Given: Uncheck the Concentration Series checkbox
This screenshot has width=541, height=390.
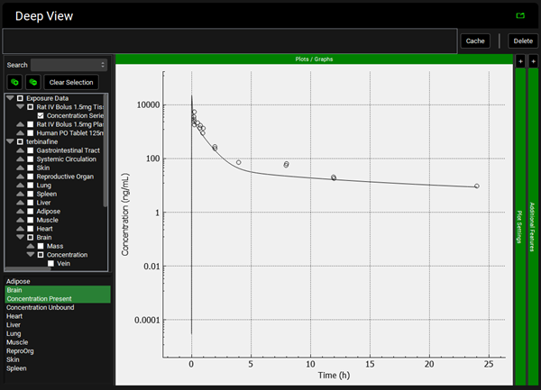Looking at the screenshot, I should (41, 116).
